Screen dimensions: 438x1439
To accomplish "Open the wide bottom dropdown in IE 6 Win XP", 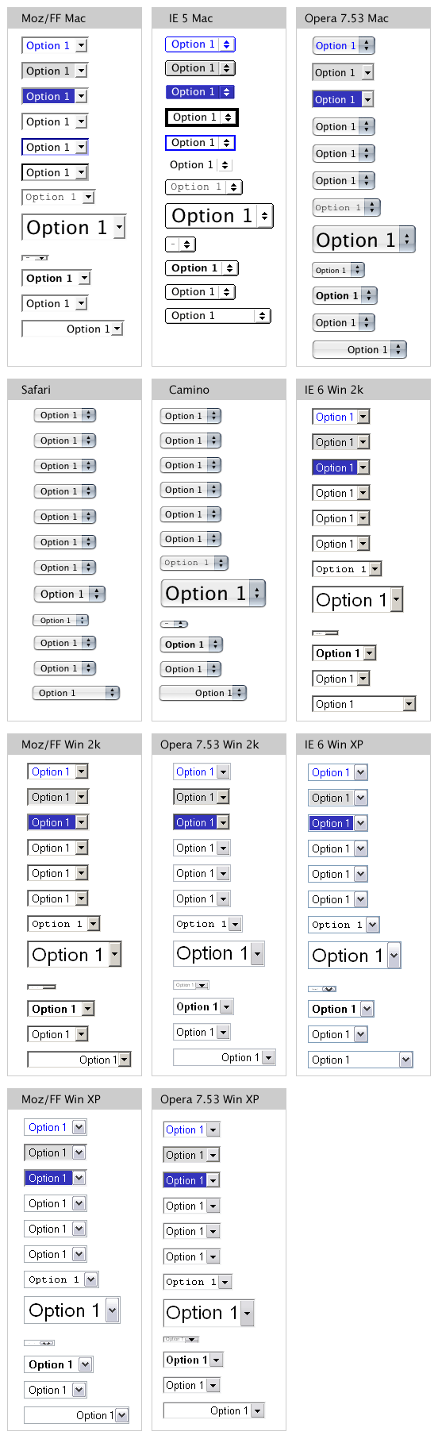I will tap(361, 1060).
